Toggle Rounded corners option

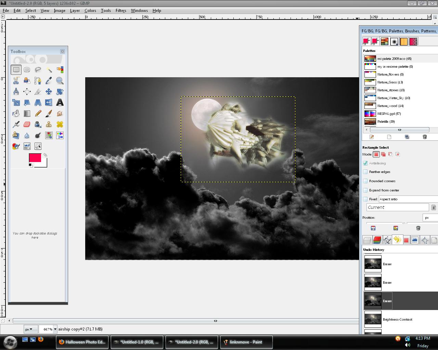point(365,181)
